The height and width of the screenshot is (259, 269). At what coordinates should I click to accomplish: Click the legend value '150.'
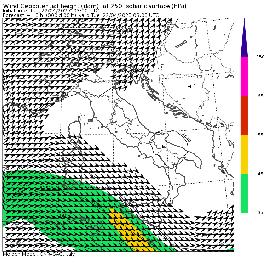[x=261, y=57]
